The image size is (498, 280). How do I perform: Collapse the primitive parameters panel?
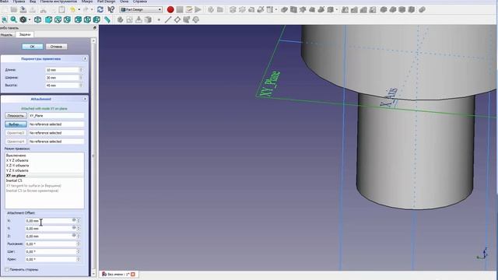(x=85, y=59)
